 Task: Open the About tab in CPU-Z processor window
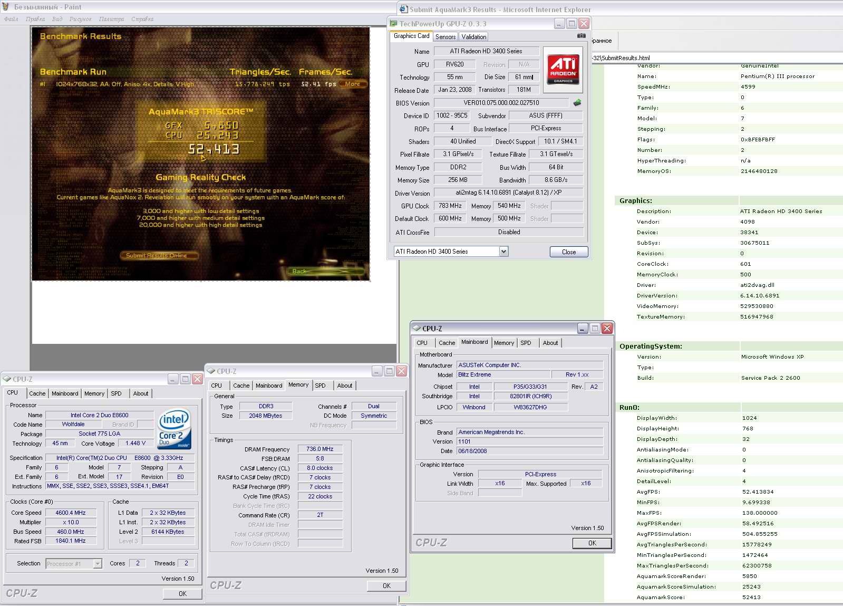point(141,393)
